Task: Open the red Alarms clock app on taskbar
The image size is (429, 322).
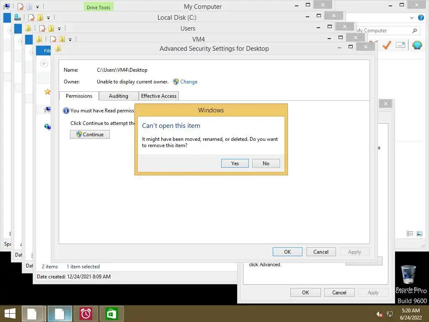Action: point(85,314)
